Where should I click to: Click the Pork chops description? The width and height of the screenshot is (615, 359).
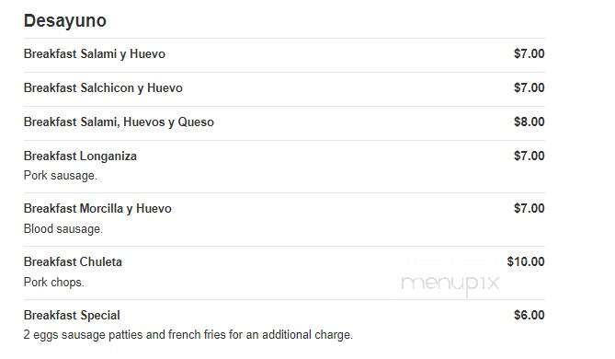[x=53, y=283]
